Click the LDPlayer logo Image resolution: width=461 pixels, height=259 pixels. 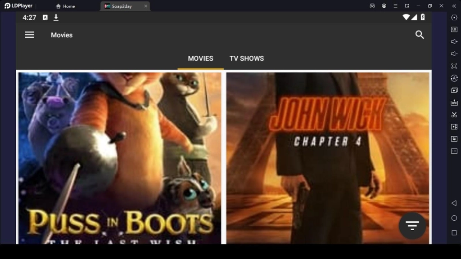pyautogui.click(x=18, y=6)
